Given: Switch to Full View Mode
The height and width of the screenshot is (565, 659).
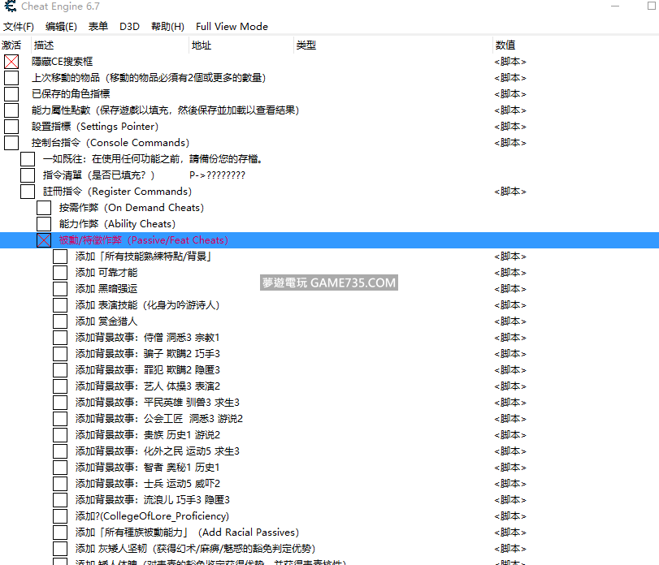Looking at the screenshot, I should pos(232,27).
